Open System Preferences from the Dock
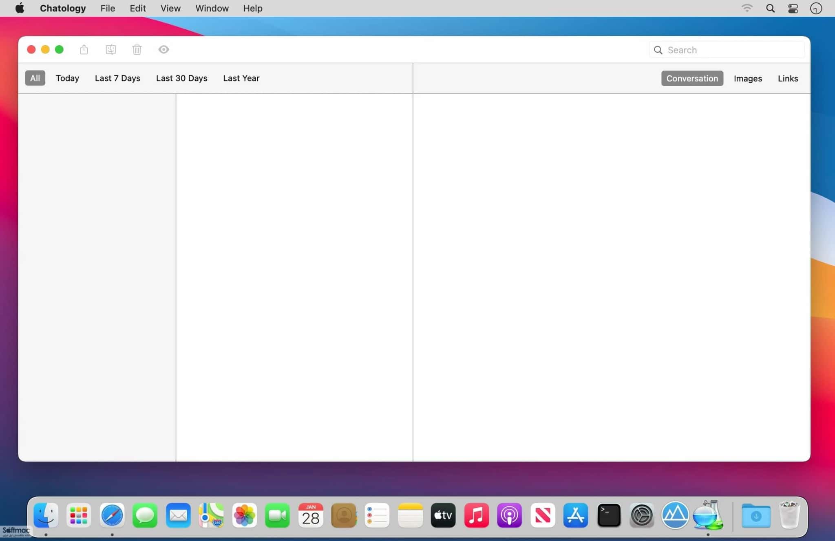 (x=642, y=515)
